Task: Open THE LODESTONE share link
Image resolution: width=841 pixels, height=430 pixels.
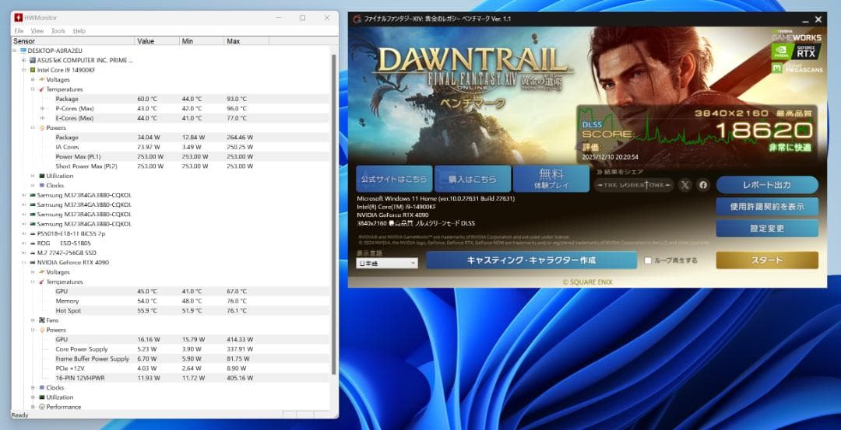Action: 633,185
